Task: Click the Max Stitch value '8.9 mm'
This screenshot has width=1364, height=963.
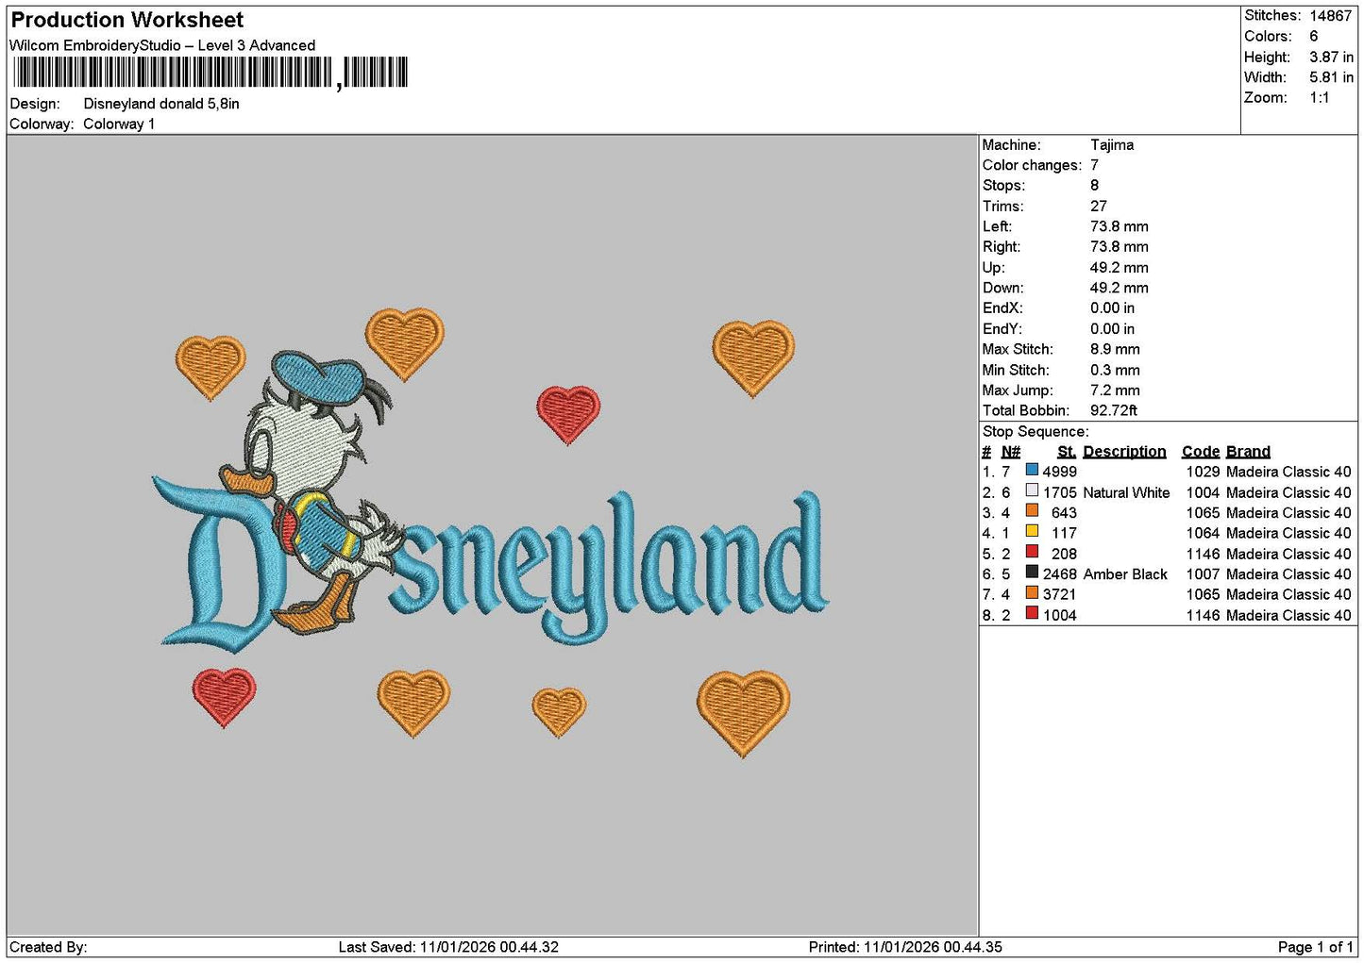Action: tap(1115, 349)
